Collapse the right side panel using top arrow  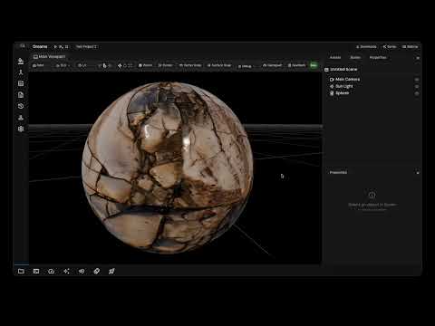coord(418,58)
